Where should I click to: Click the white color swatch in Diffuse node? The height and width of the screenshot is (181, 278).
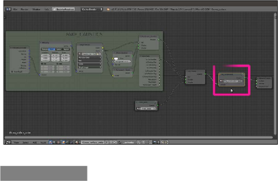(116, 58)
